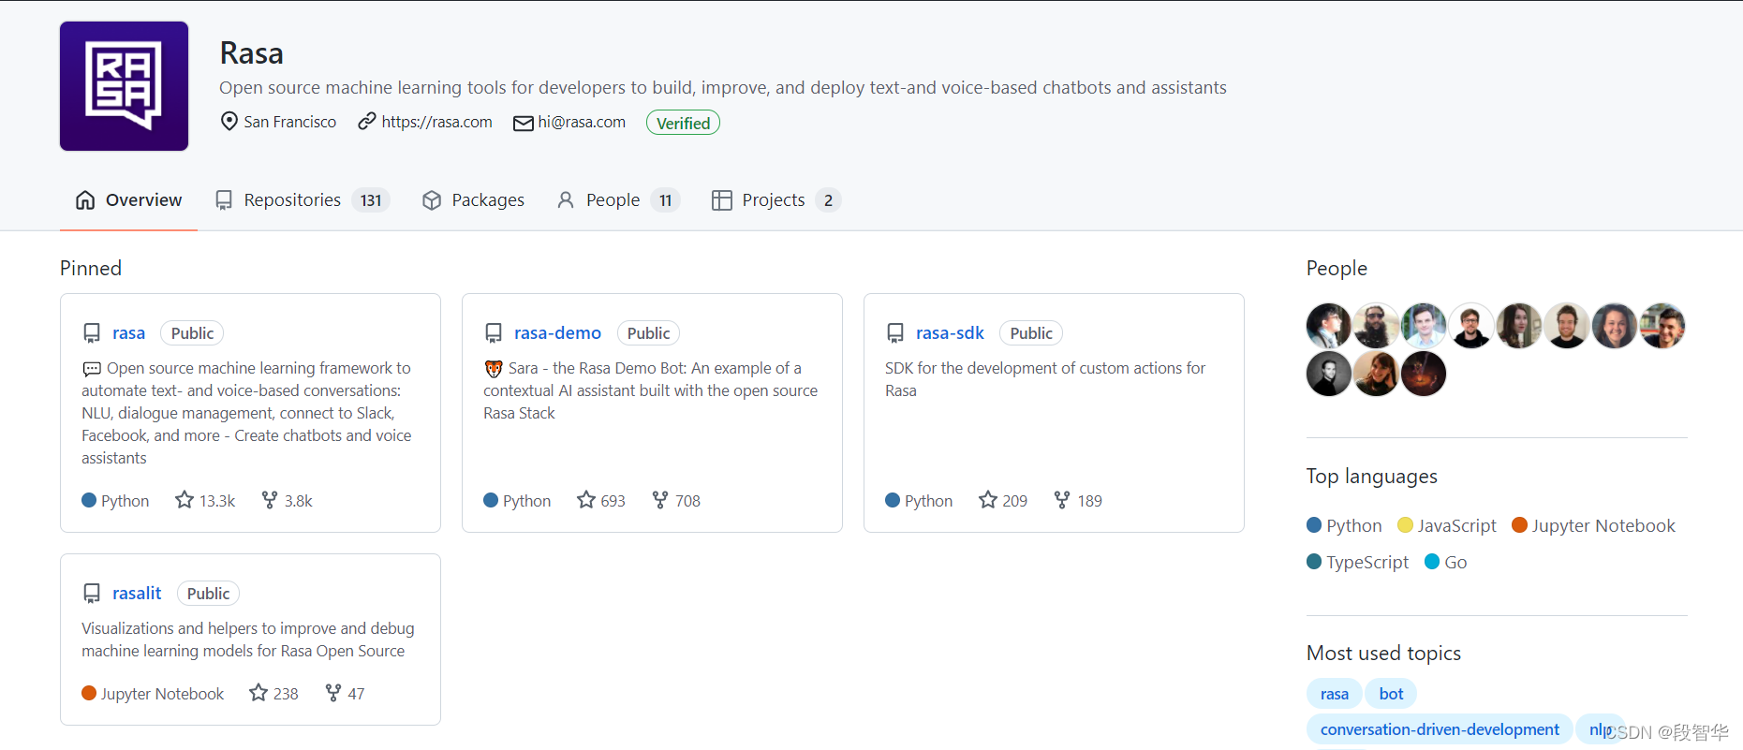Click the Rasa organization logo

point(125,86)
